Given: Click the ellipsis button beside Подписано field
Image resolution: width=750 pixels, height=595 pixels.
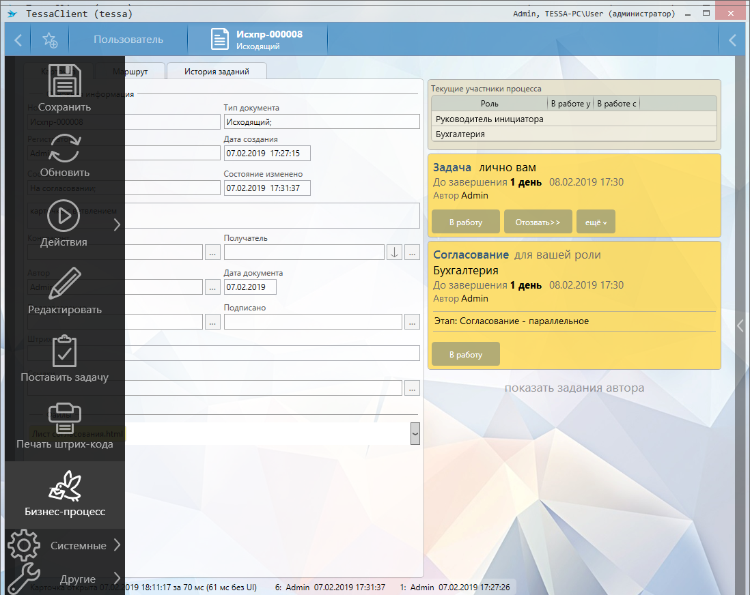Looking at the screenshot, I should (x=412, y=322).
